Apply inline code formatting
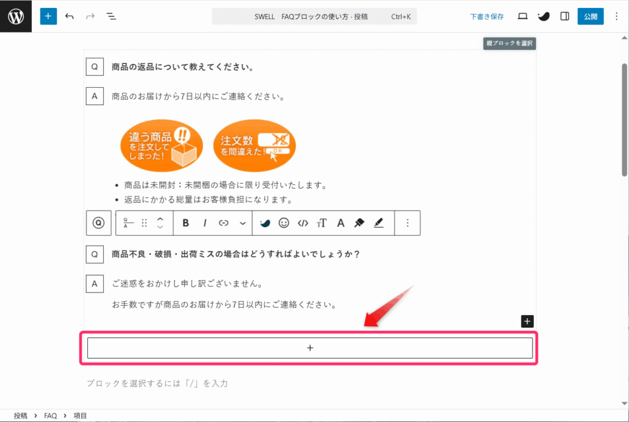The width and height of the screenshot is (629, 422). 302,224
